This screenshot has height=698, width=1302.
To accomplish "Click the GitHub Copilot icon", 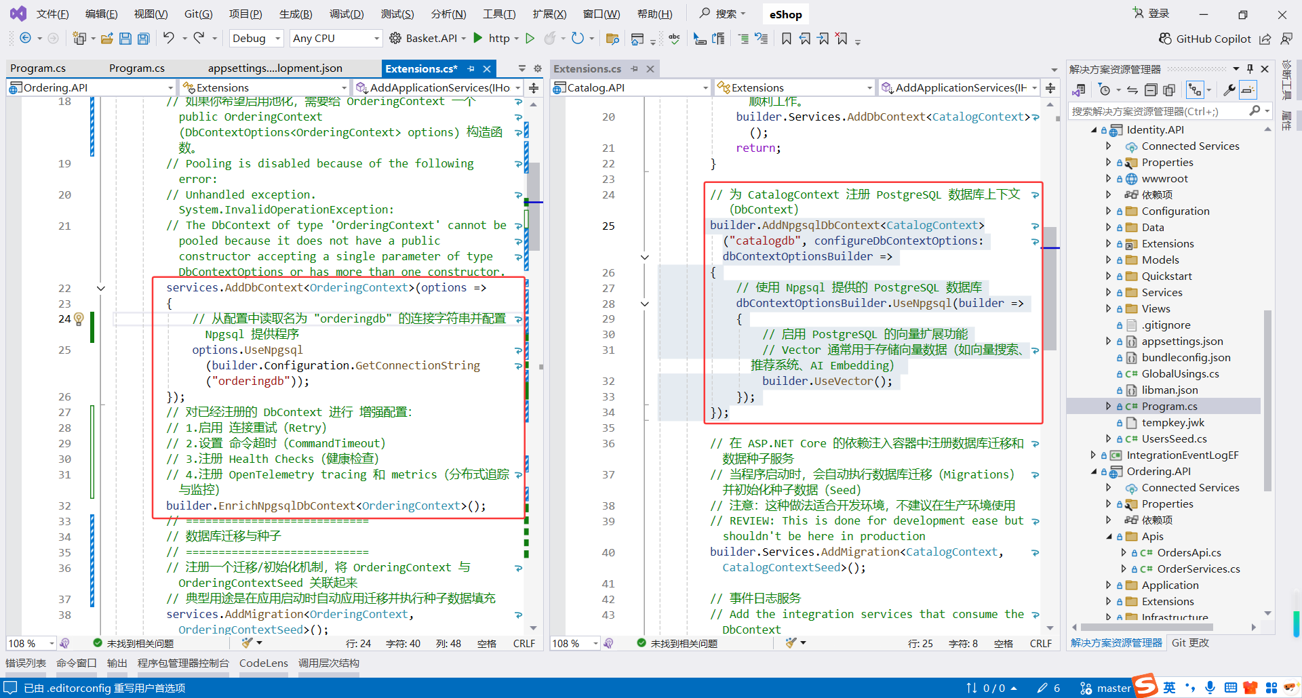I will click(1165, 39).
